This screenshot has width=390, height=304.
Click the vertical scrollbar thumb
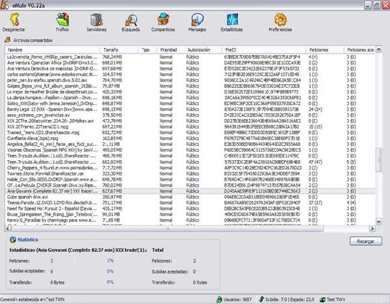(378, 160)
